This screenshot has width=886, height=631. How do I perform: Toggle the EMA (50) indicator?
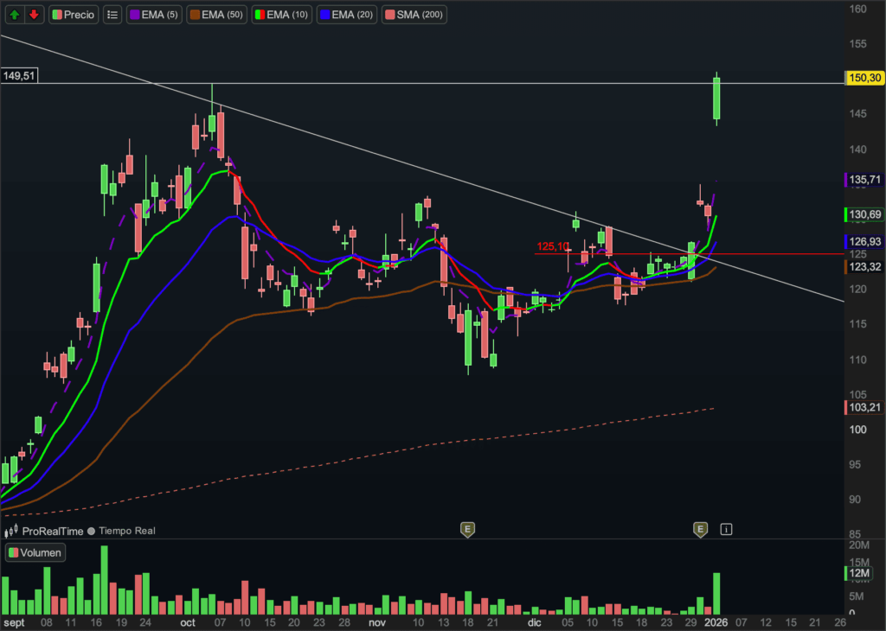coord(217,15)
